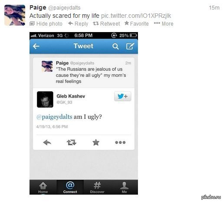Toggle Favorite on Paige's tweet
The image size is (223, 202).
tap(137, 23)
